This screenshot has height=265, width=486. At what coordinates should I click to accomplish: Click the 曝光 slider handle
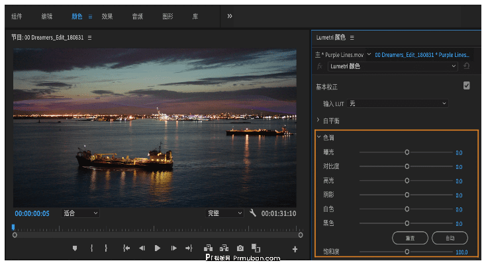click(x=407, y=152)
